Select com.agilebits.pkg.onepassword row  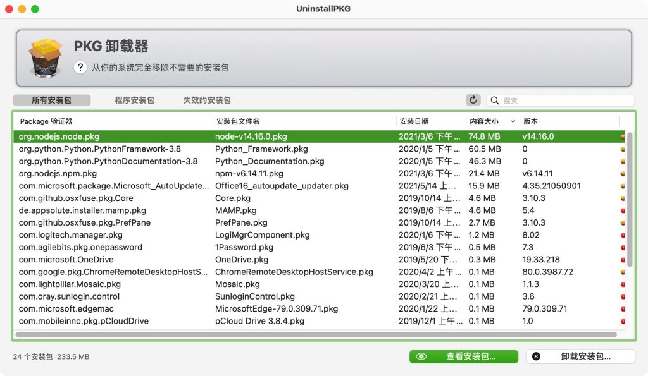coord(319,247)
